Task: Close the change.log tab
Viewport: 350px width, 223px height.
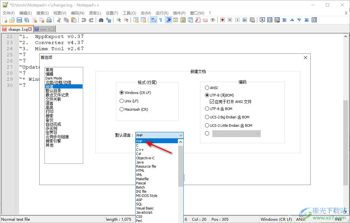Action: [x=30, y=29]
